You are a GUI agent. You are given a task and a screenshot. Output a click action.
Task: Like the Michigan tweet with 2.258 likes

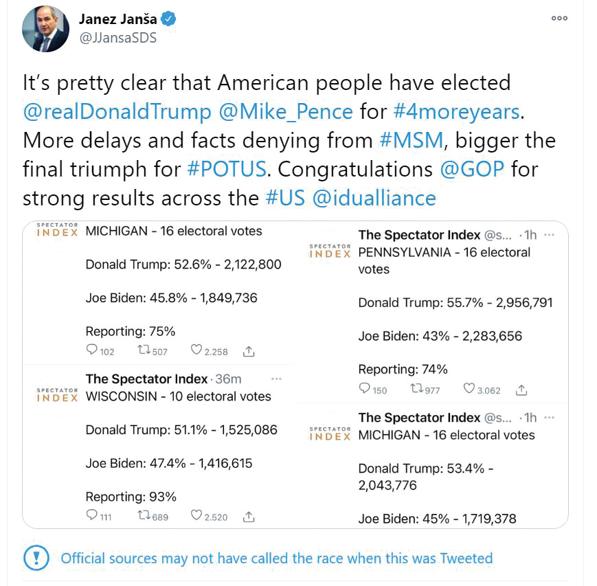(x=197, y=350)
